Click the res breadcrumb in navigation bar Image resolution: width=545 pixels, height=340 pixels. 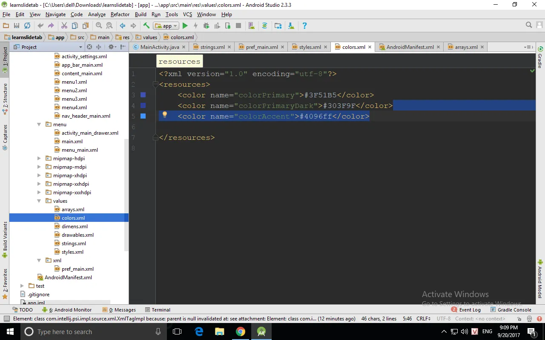123,37
